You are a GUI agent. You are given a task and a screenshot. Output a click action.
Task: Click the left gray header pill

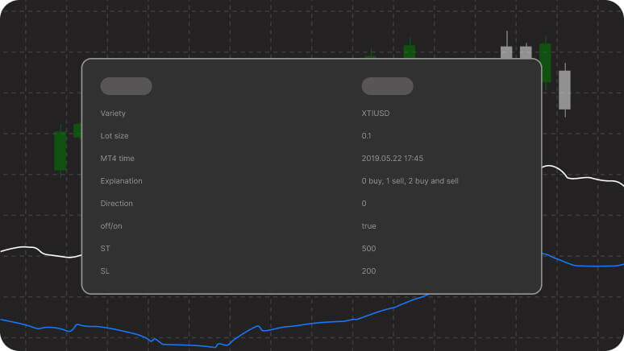126,86
